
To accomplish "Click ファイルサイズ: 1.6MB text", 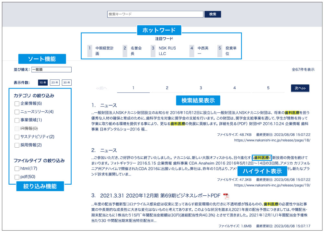I will [x=235, y=226].
